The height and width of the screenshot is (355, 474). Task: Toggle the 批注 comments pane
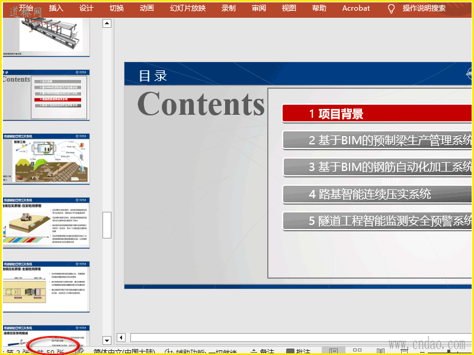[x=298, y=351]
